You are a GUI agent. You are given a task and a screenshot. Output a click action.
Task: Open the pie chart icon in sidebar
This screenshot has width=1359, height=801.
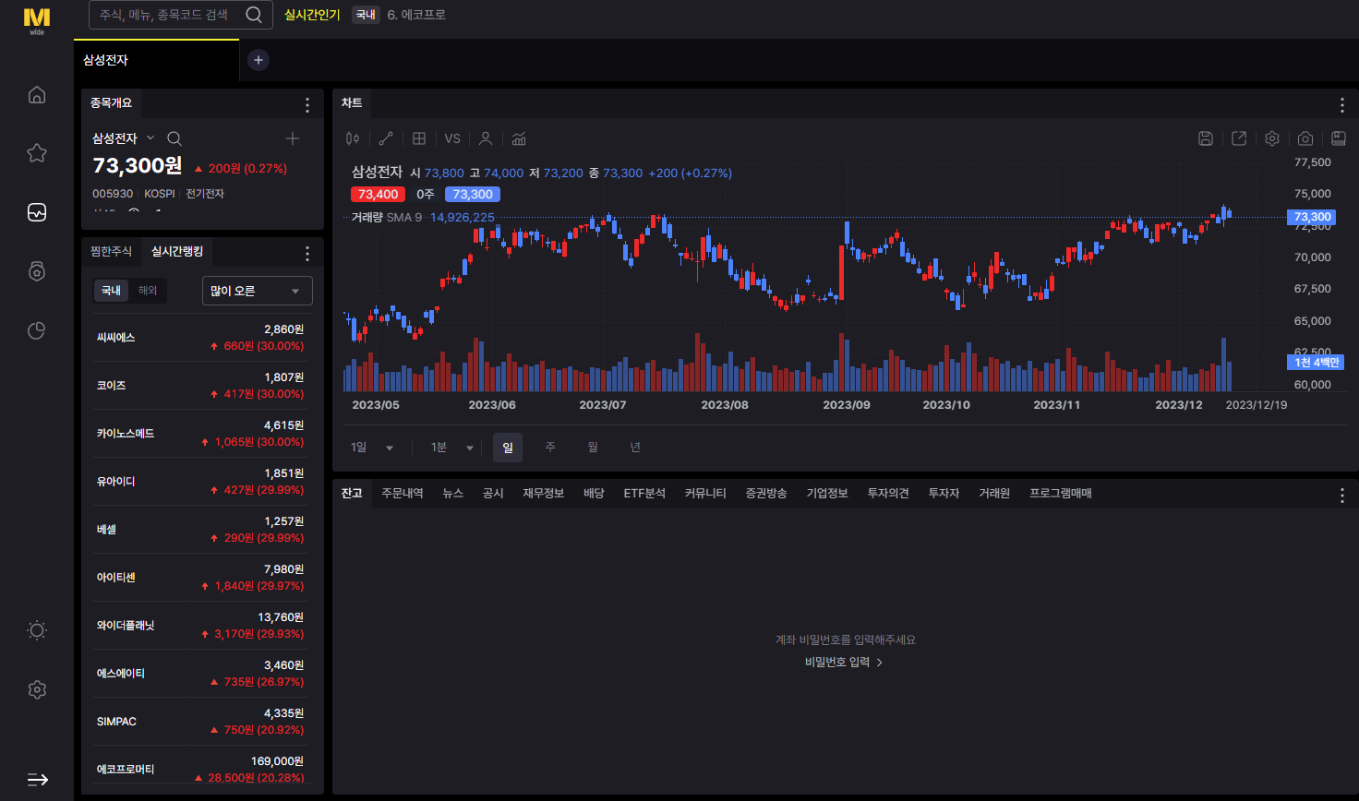pos(37,330)
